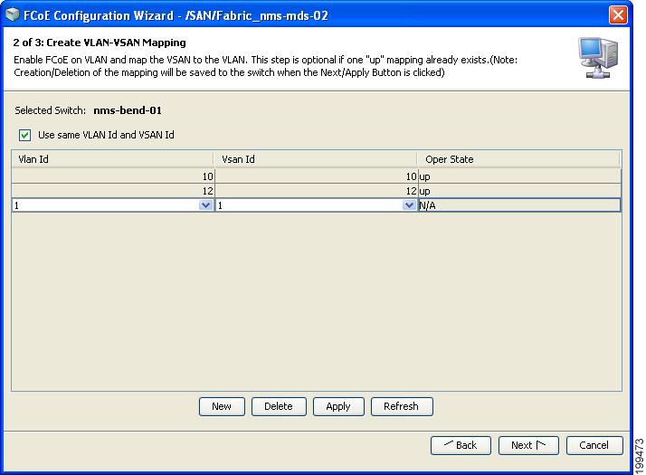Screen dimensions: 646x475
Task: Click the N/A oper state cell
Action: click(x=519, y=205)
